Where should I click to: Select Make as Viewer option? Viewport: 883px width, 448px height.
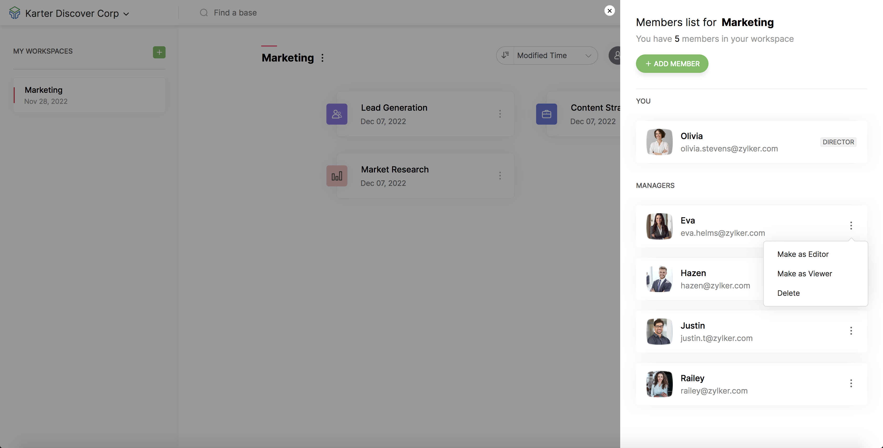pyautogui.click(x=804, y=274)
